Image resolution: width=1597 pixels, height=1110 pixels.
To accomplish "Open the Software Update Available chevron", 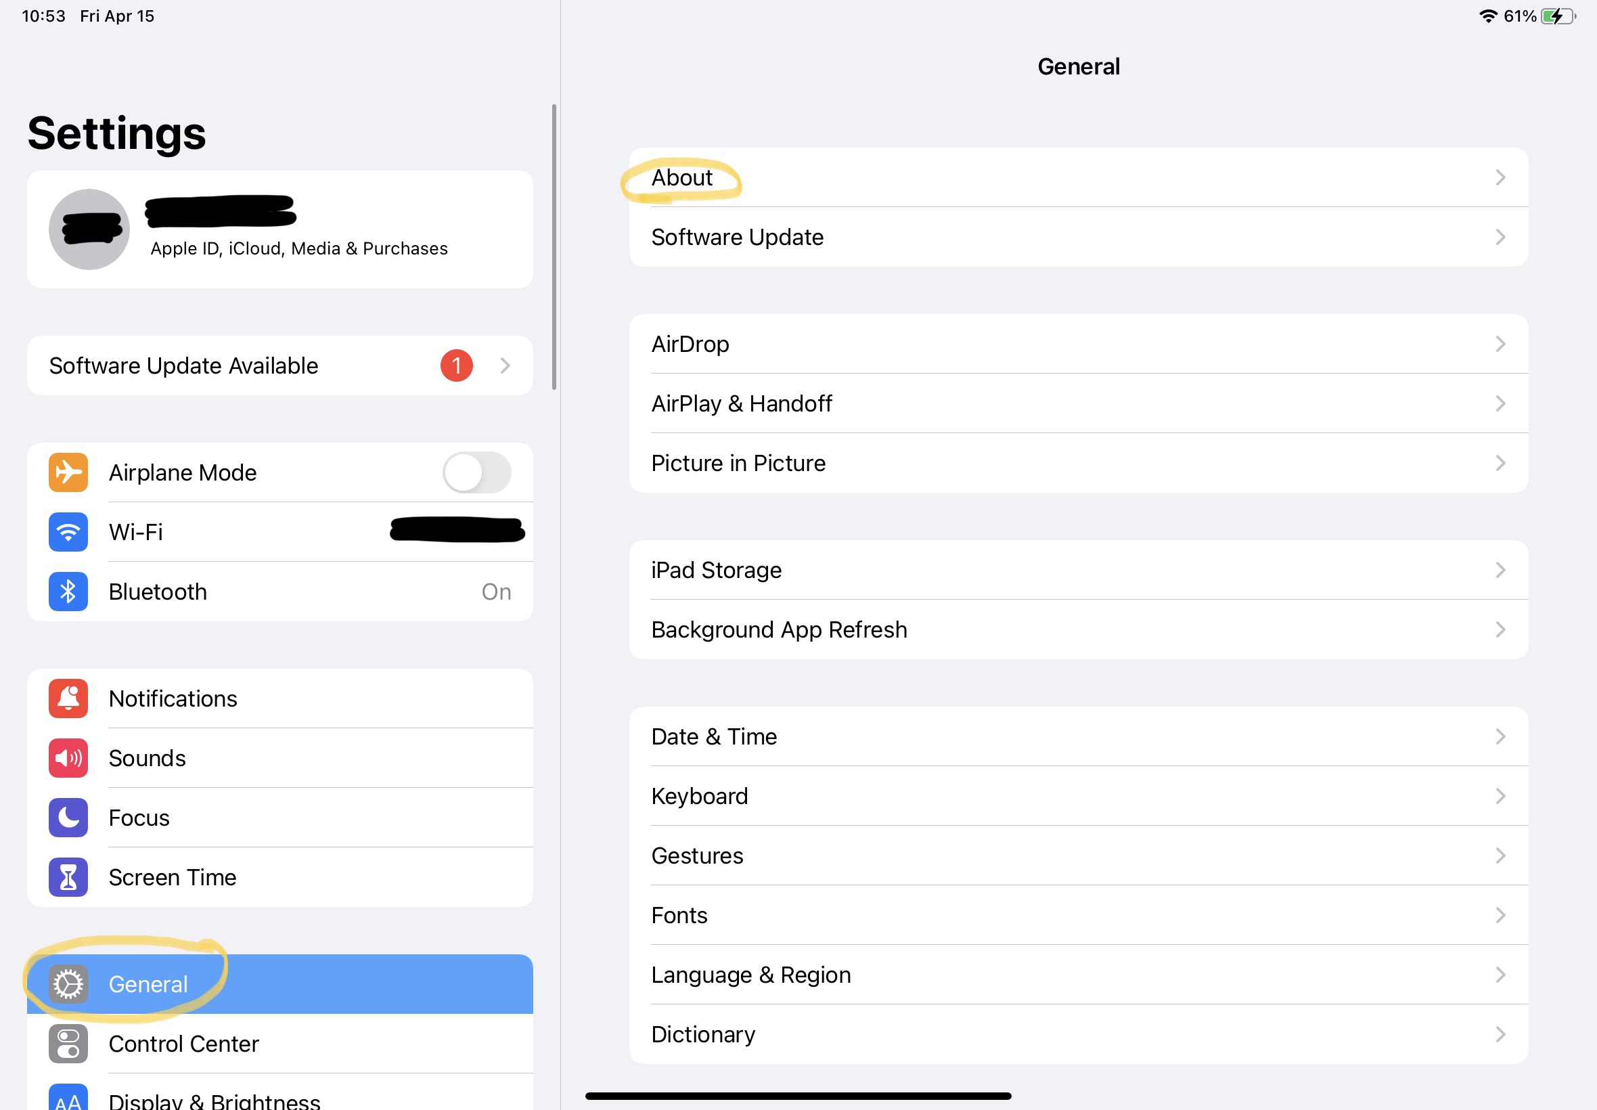I will [505, 366].
